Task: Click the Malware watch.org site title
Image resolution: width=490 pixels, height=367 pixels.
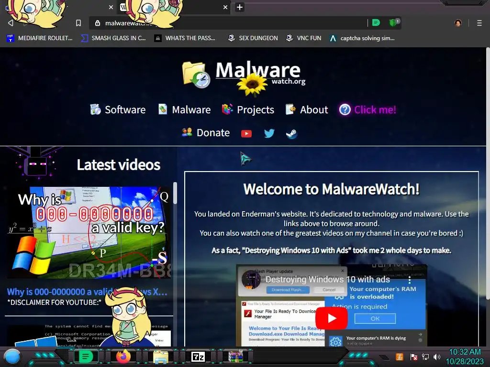Action: pos(260,74)
